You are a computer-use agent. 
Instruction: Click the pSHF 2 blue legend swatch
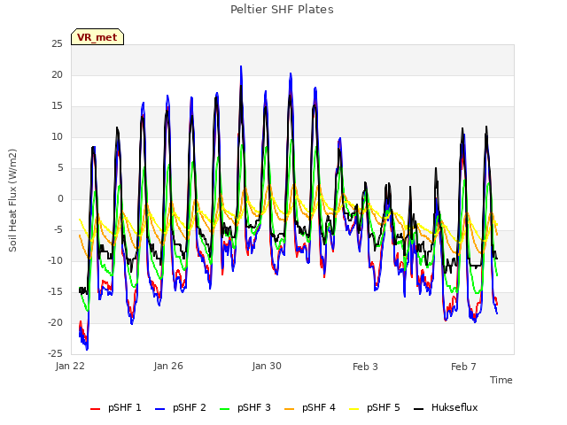click(159, 409)
